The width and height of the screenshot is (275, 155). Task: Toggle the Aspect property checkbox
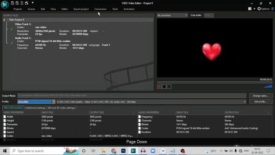click(5, 132)
